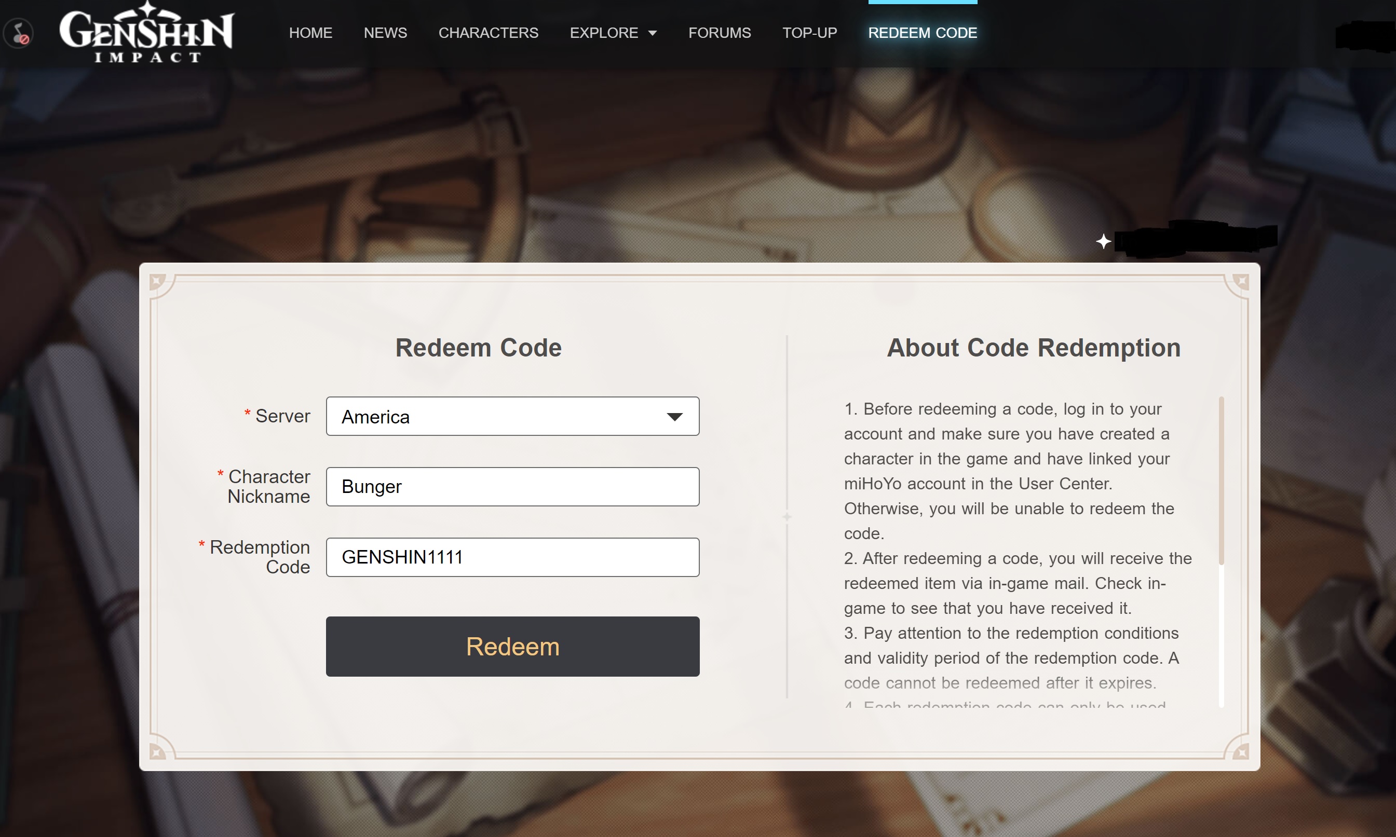Viewport: 1396px width, 837px height.
Task: Toggle the Server dropdown to change region
Action: [512, 416]
